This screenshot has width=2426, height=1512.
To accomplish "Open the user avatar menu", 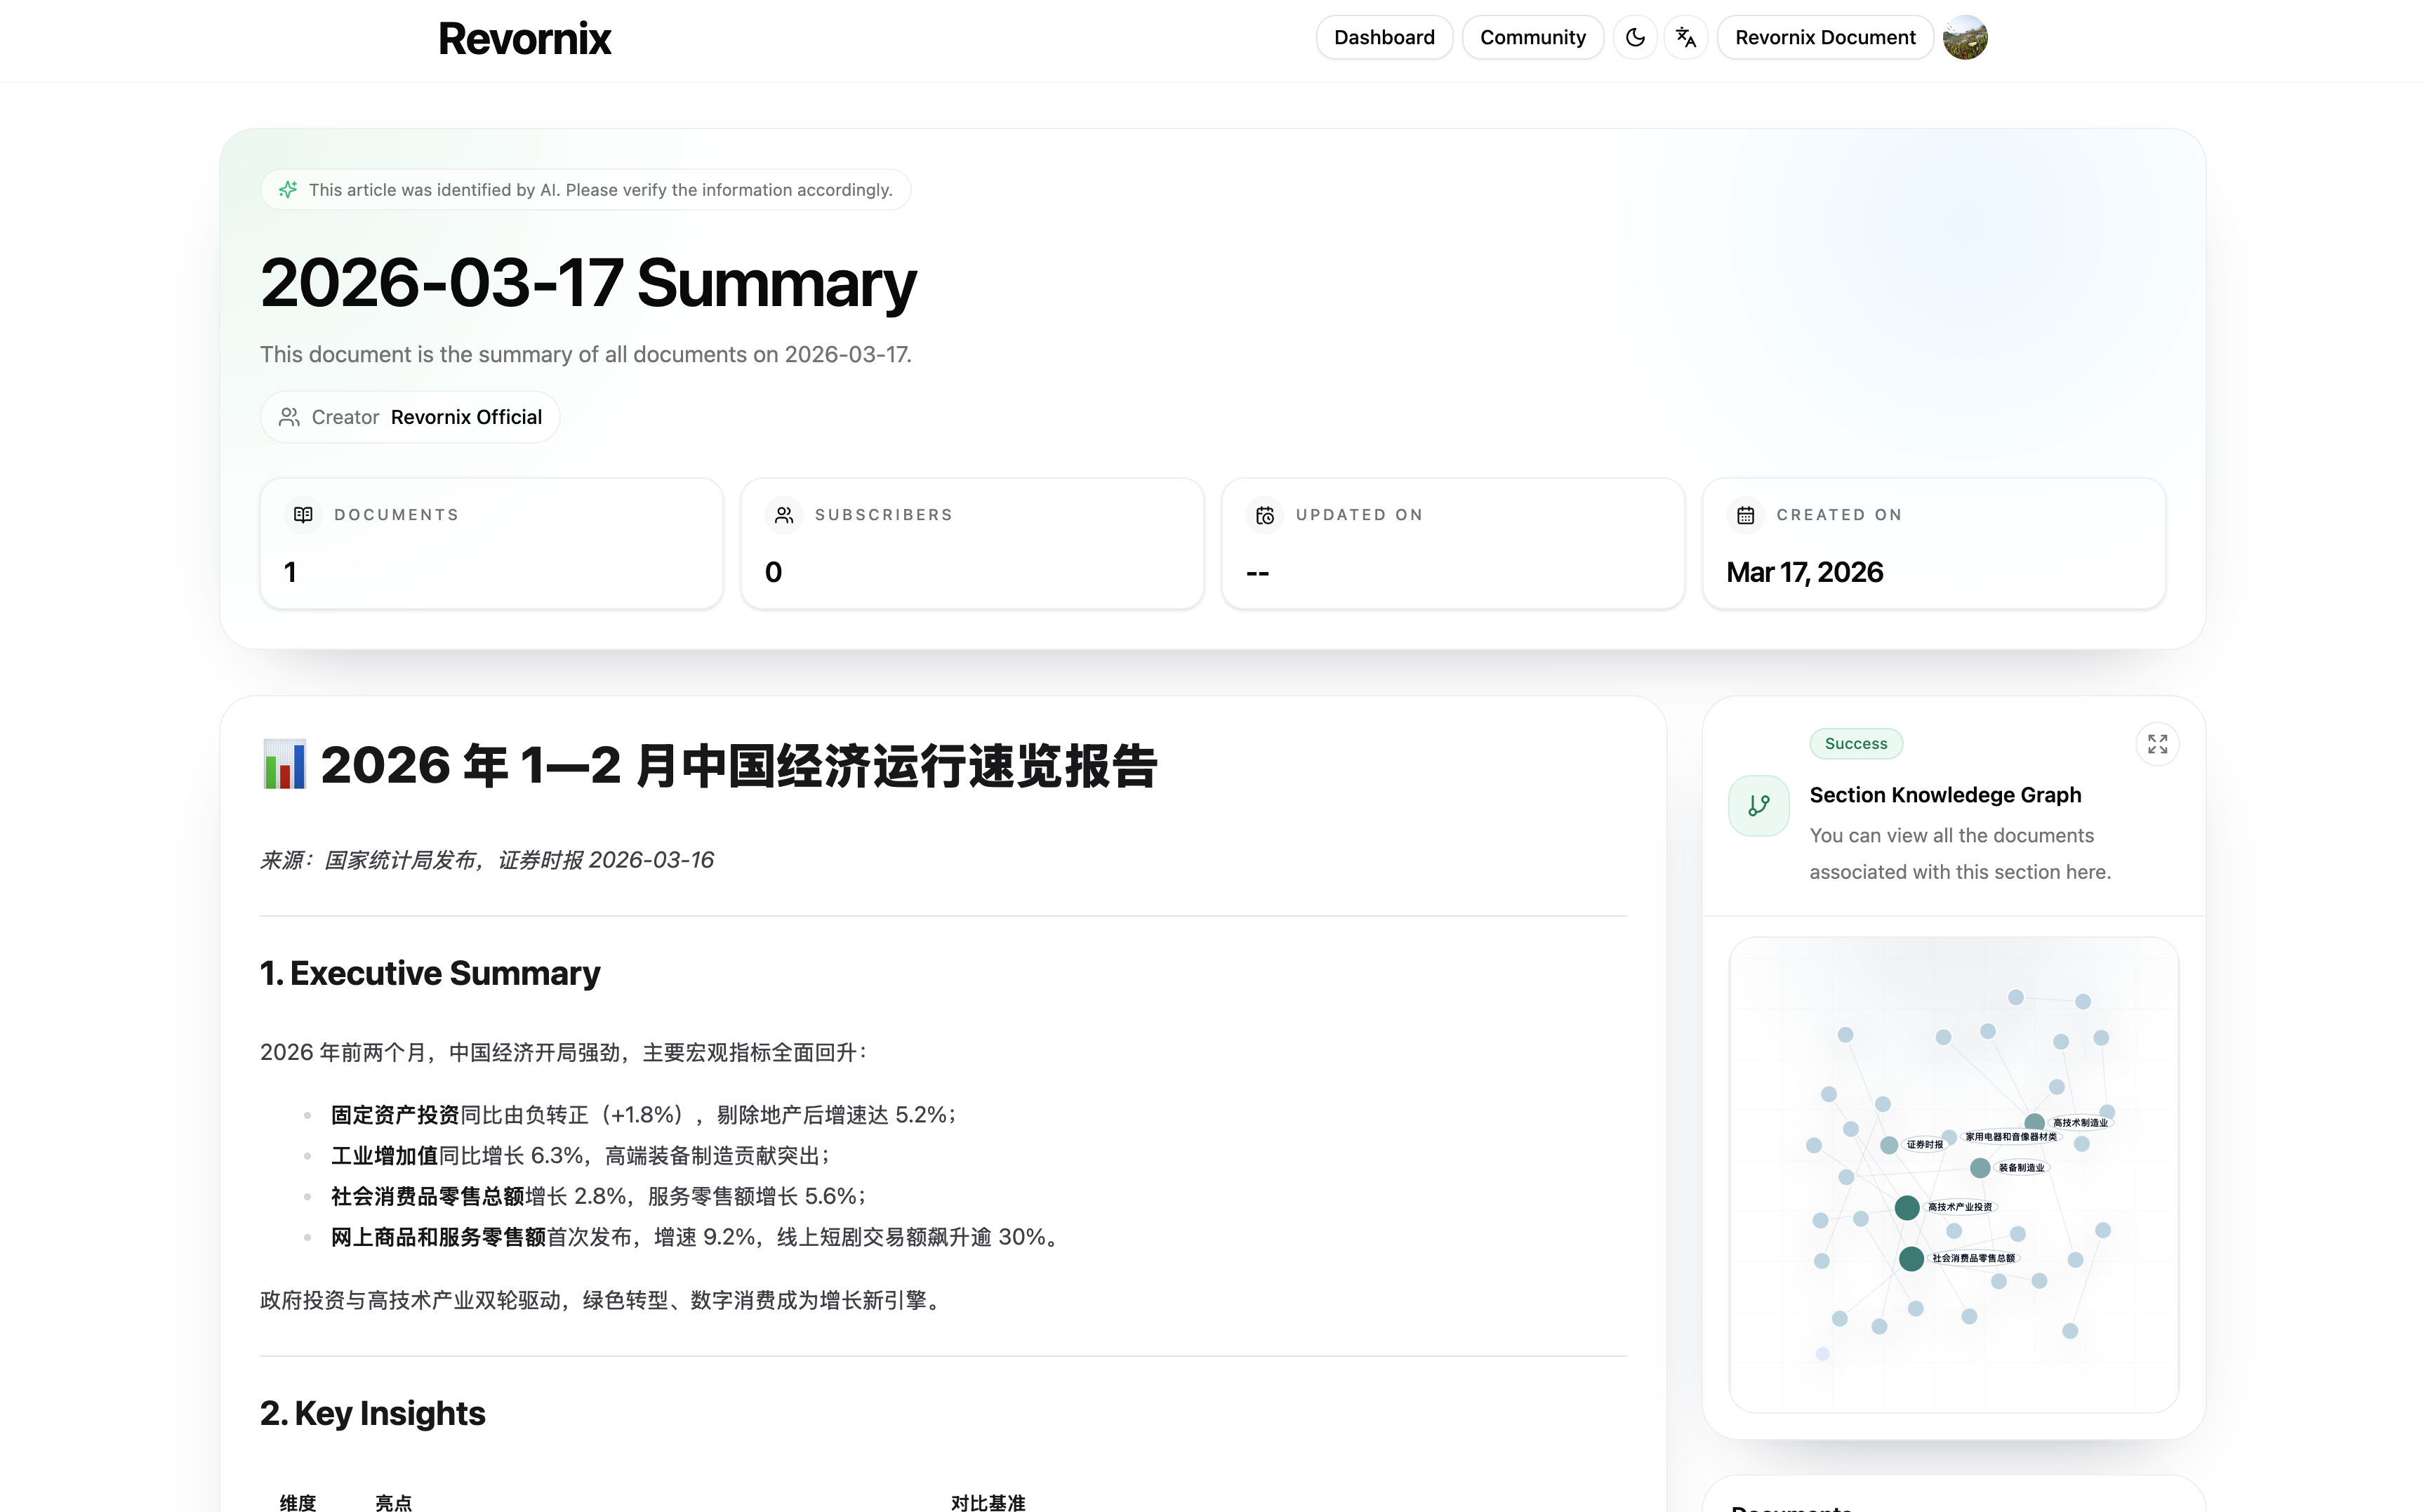I will 1964,38.
